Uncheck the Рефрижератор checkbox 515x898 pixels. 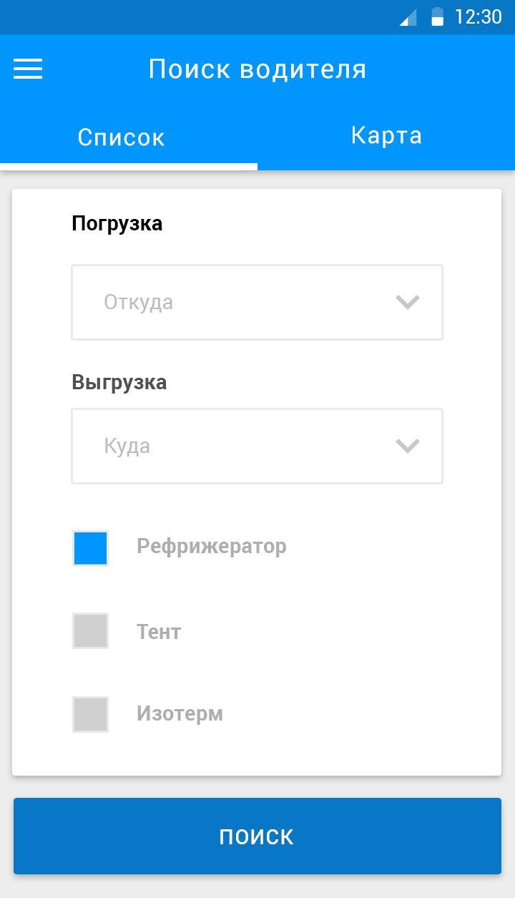tap(90, 548)
